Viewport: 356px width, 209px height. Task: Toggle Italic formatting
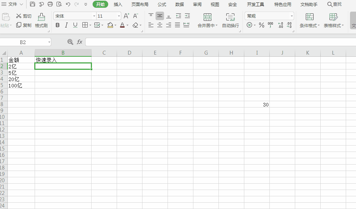coord(66,25)
